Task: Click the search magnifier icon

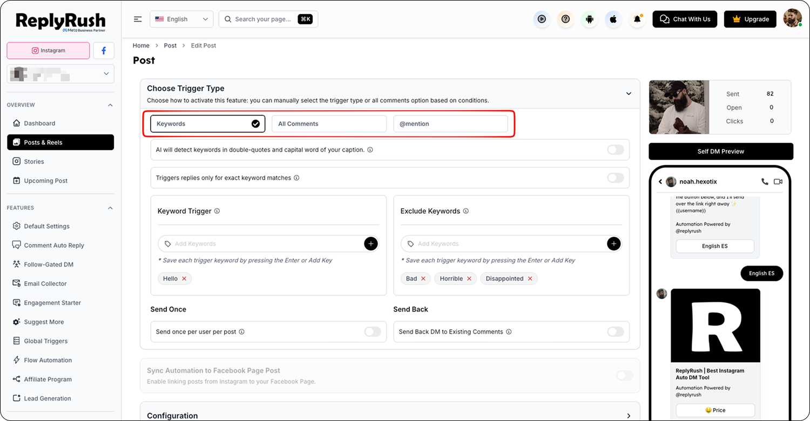Action: pos(228,19)
